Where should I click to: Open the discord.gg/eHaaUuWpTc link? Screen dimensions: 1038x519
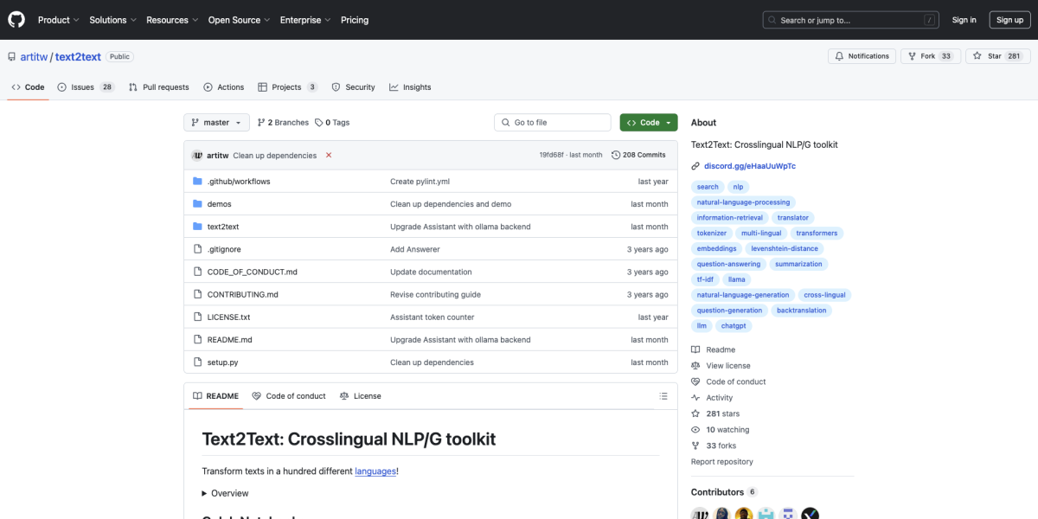[749, 166]
